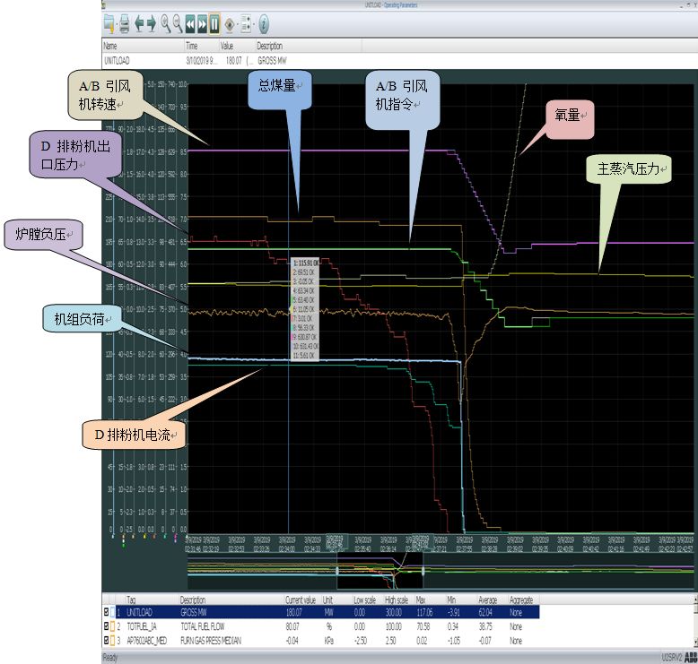The width and height of the screenshot is (698, 664).
Task: Click the TOTAL FUEL FLOW description cell
Action: pyautogui.click(x=203, y=626)
